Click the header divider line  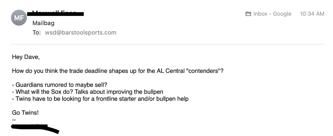pyautogui.click(x=168, y=44)
